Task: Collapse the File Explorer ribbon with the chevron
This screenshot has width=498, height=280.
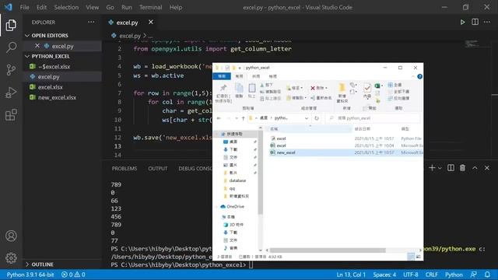Action: point(413,76)
